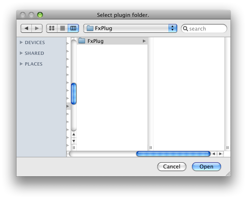The image size is (247, 199).
Task: Click the rightmost column's resize handle
Action: pos(228,147)
